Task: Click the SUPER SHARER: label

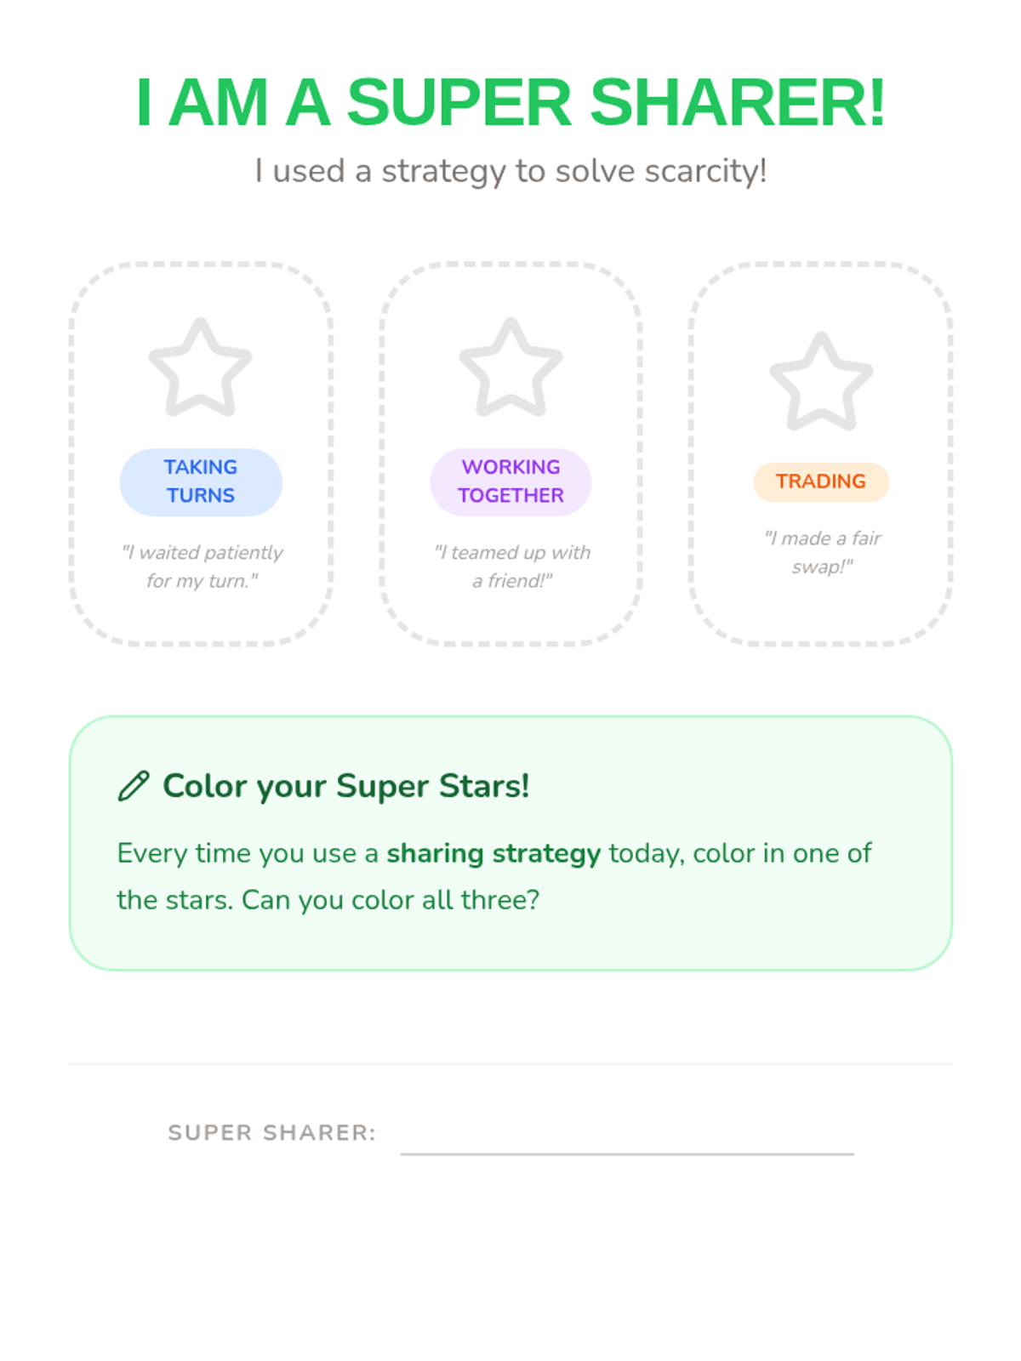Action: click(271, 1133)
